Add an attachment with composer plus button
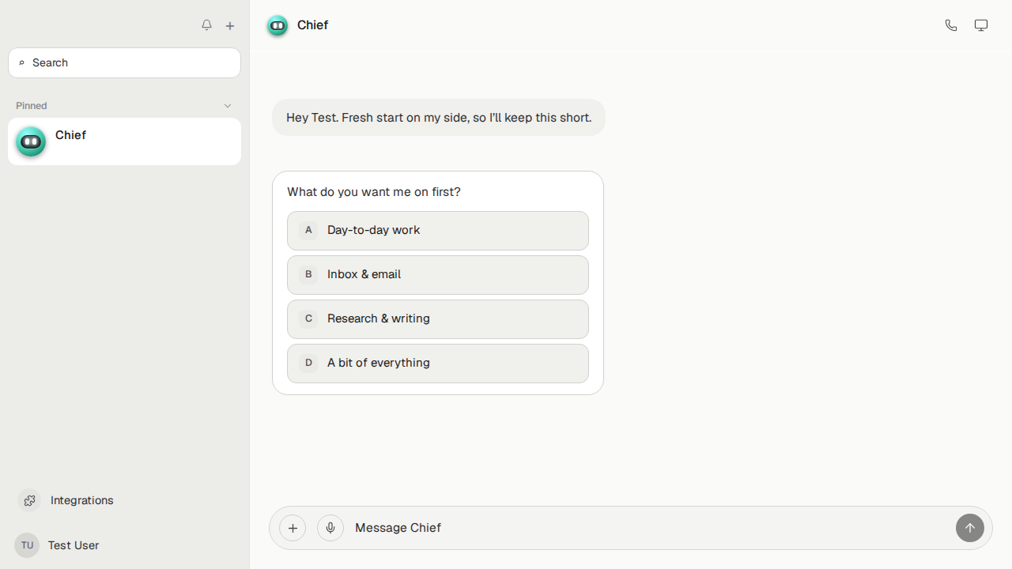Screen dimensions: 1012x569 pyautogui.click(x=293, y=528)
